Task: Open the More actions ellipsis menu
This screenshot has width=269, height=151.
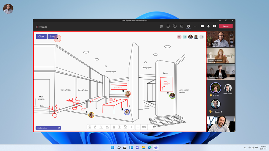Action: (195, 26)
